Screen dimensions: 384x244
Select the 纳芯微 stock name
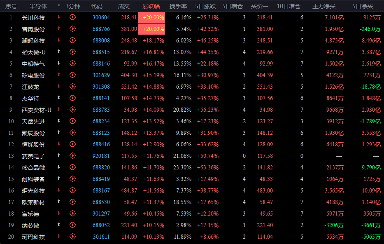30,225
